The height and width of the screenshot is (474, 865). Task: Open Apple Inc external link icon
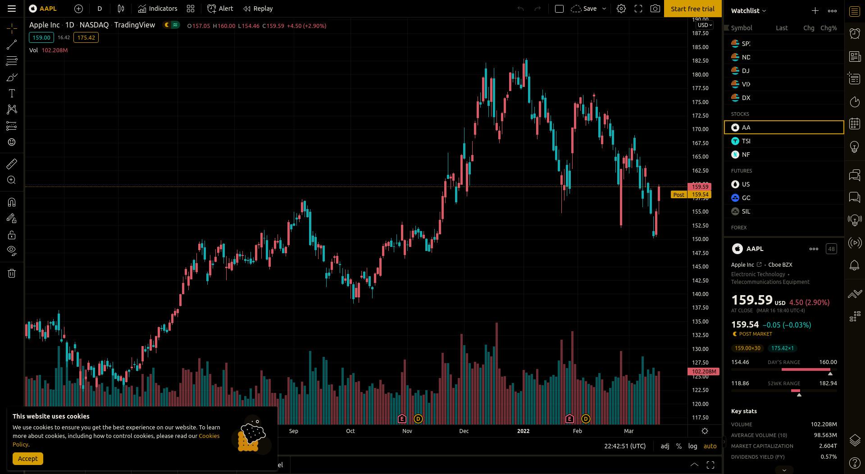pos(759,264)
